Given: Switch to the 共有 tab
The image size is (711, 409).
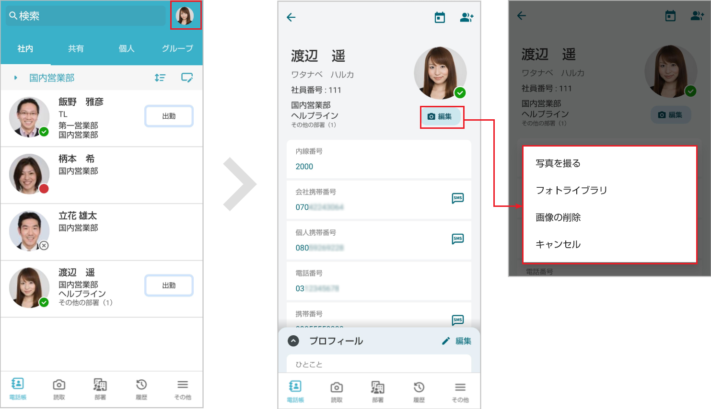Looking at the screenshot, I should (x=76, y=48).
